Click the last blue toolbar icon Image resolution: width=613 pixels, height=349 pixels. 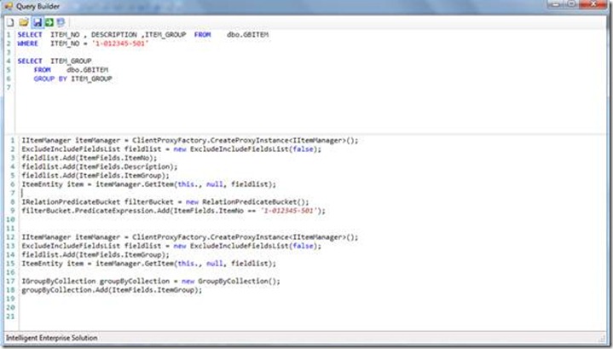61,22
